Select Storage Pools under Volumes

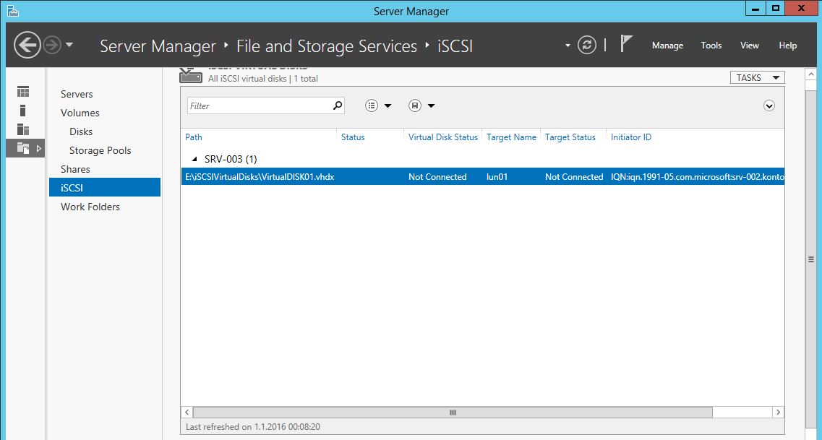coord(100,151)
